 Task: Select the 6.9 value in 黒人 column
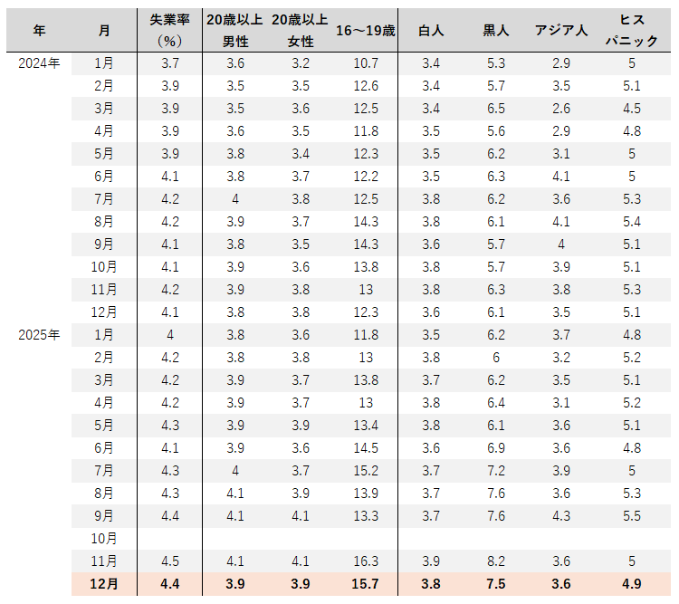pos(496,448)
